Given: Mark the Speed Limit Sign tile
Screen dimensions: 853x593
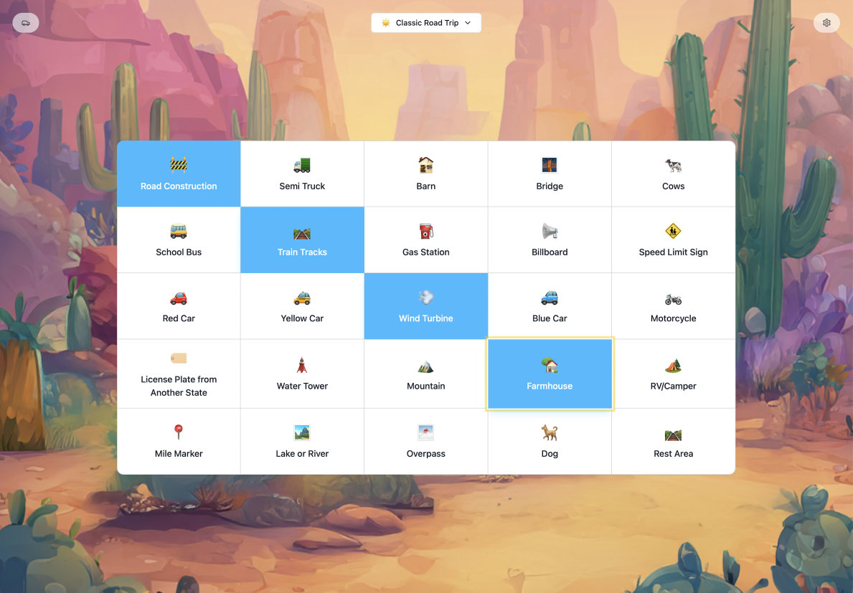Looking at the screenshot, I should [673, 240].
